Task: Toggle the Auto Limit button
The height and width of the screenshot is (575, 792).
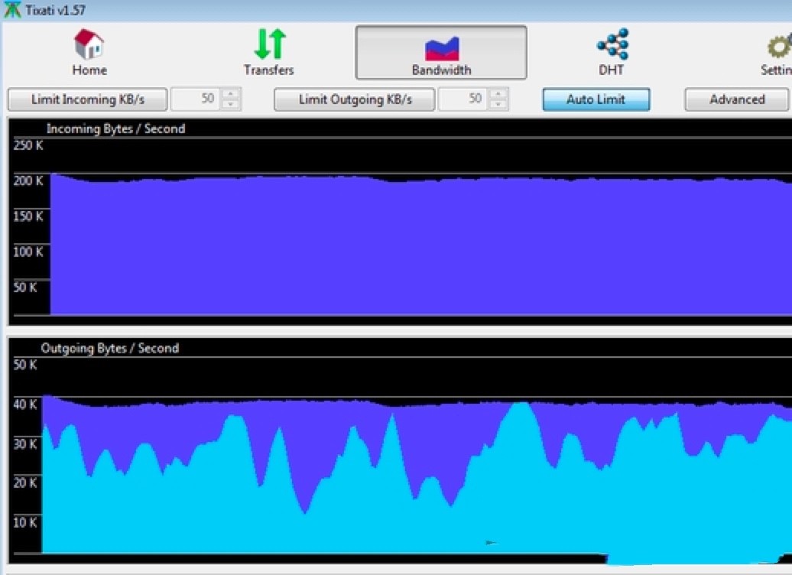Action: click(x=596, y=99)
